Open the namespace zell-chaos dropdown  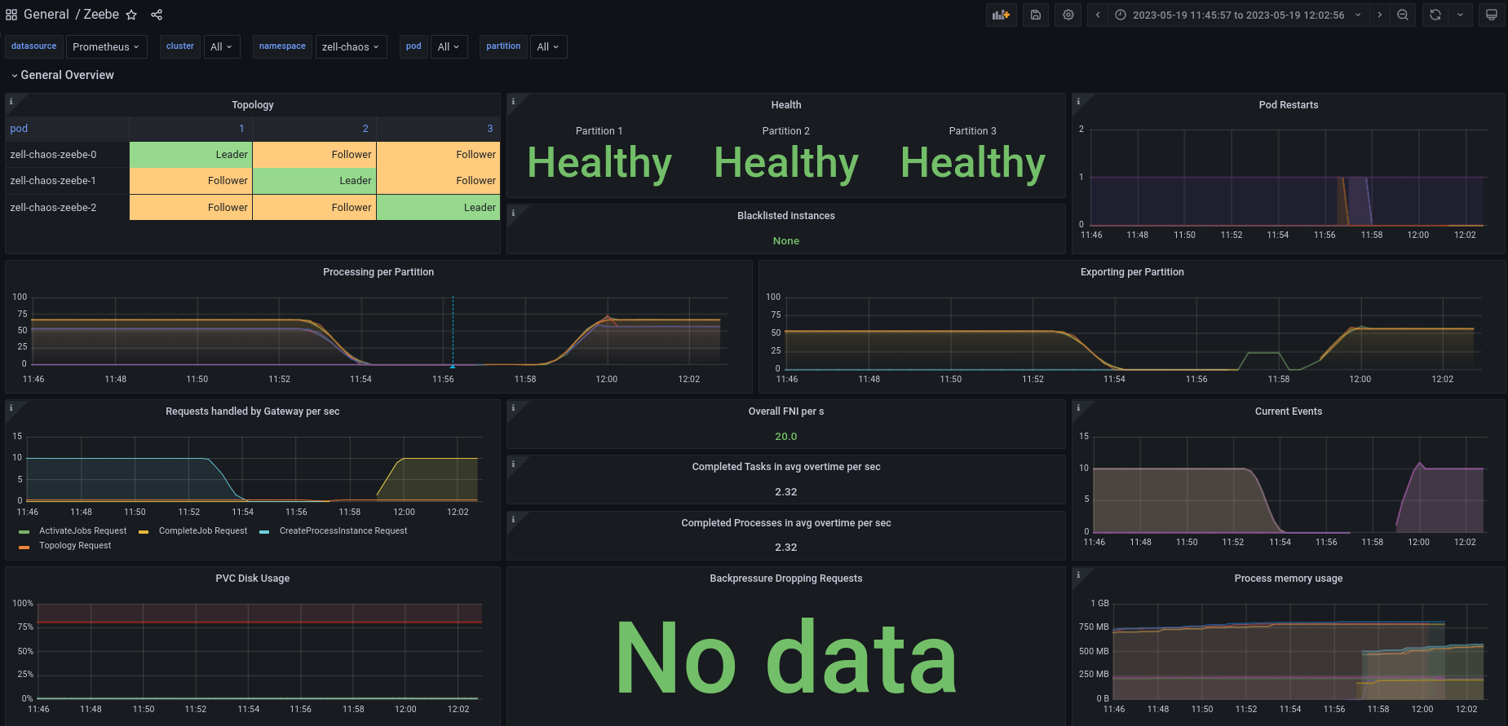(x=350, y=46)
